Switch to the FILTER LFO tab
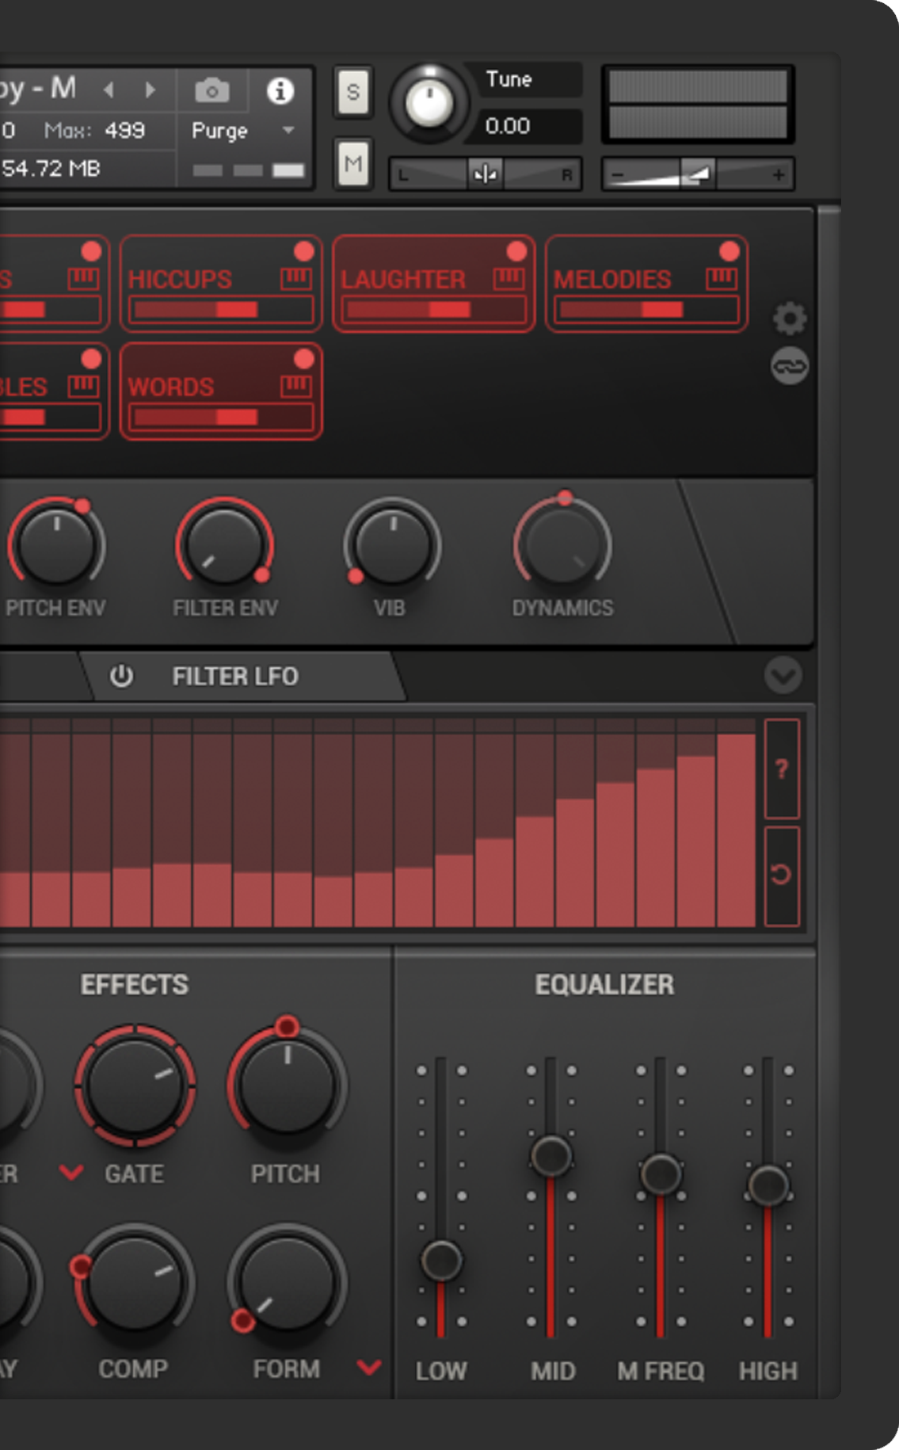The height and width of the screenshot is (1450, 899). [x=244, y=677]
